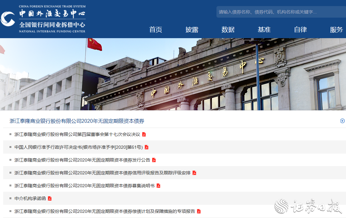
Task: Click PDF icon beside 第四届董事会第十七次会议决议
Action: click(144, 134)
